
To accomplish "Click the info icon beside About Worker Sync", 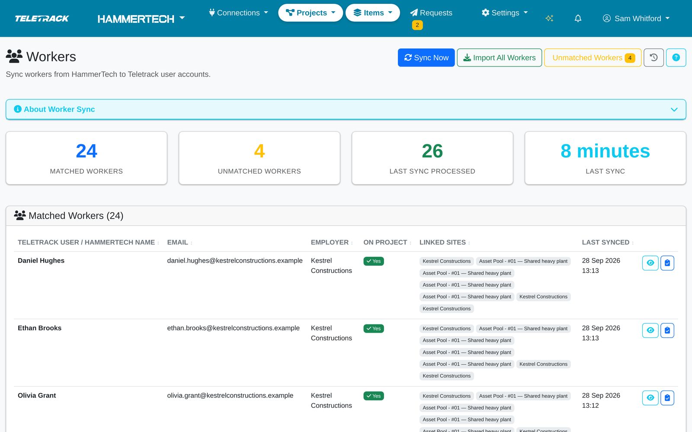I will [18, 109].
